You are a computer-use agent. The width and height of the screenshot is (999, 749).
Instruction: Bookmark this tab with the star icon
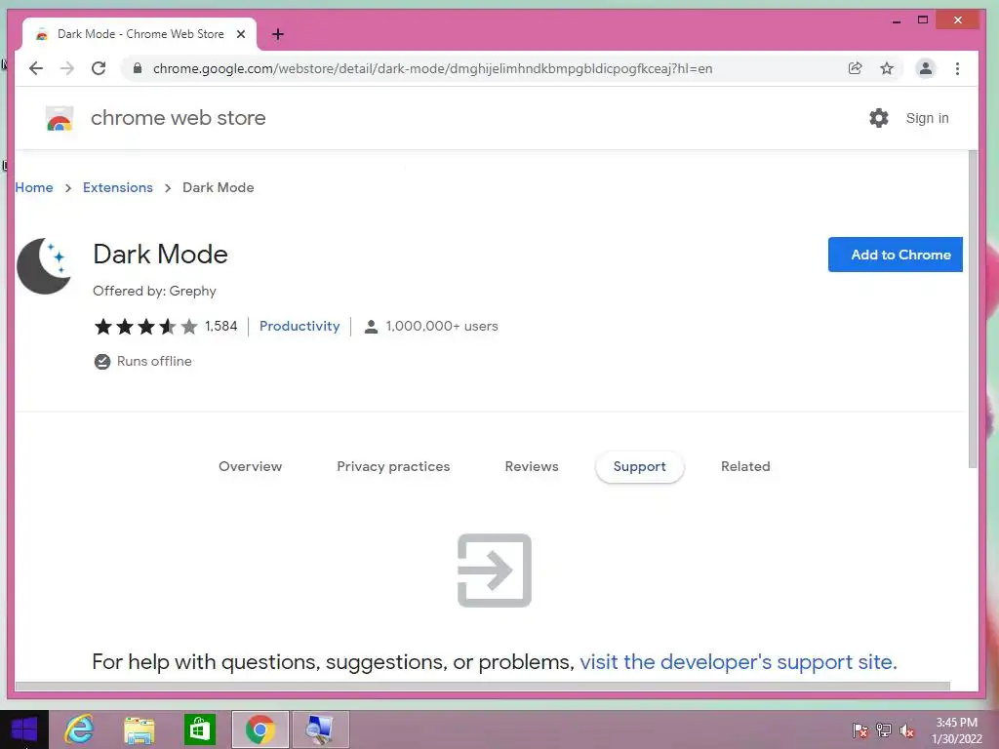886,68
